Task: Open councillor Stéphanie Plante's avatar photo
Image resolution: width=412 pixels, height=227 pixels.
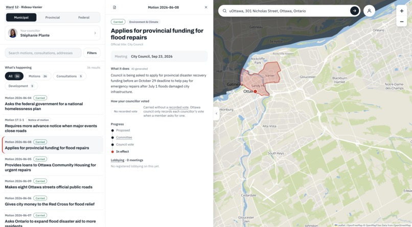Action: point(13,33)
